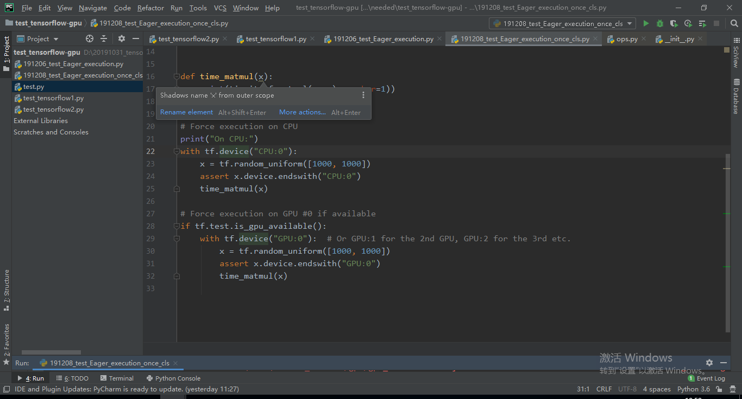Click the locate current file target icon
This screenshot has width=742, height=399.
[x=90, y=38]
